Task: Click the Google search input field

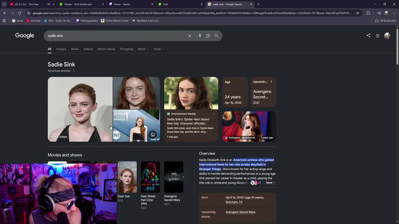Action: (115, 36)
